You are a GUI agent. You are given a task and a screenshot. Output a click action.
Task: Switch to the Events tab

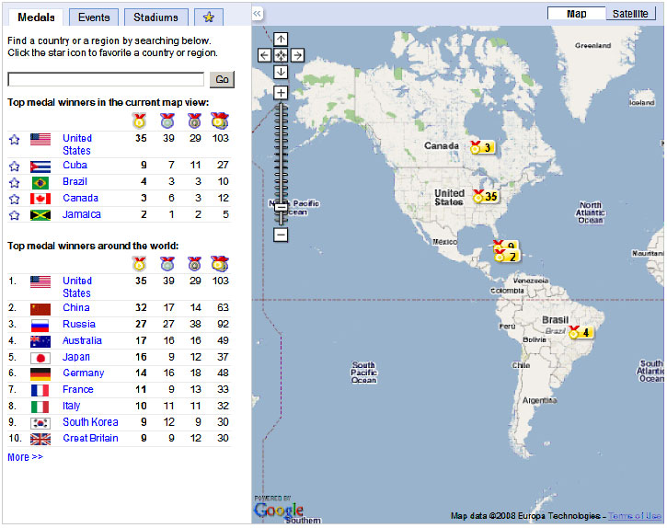94,17
